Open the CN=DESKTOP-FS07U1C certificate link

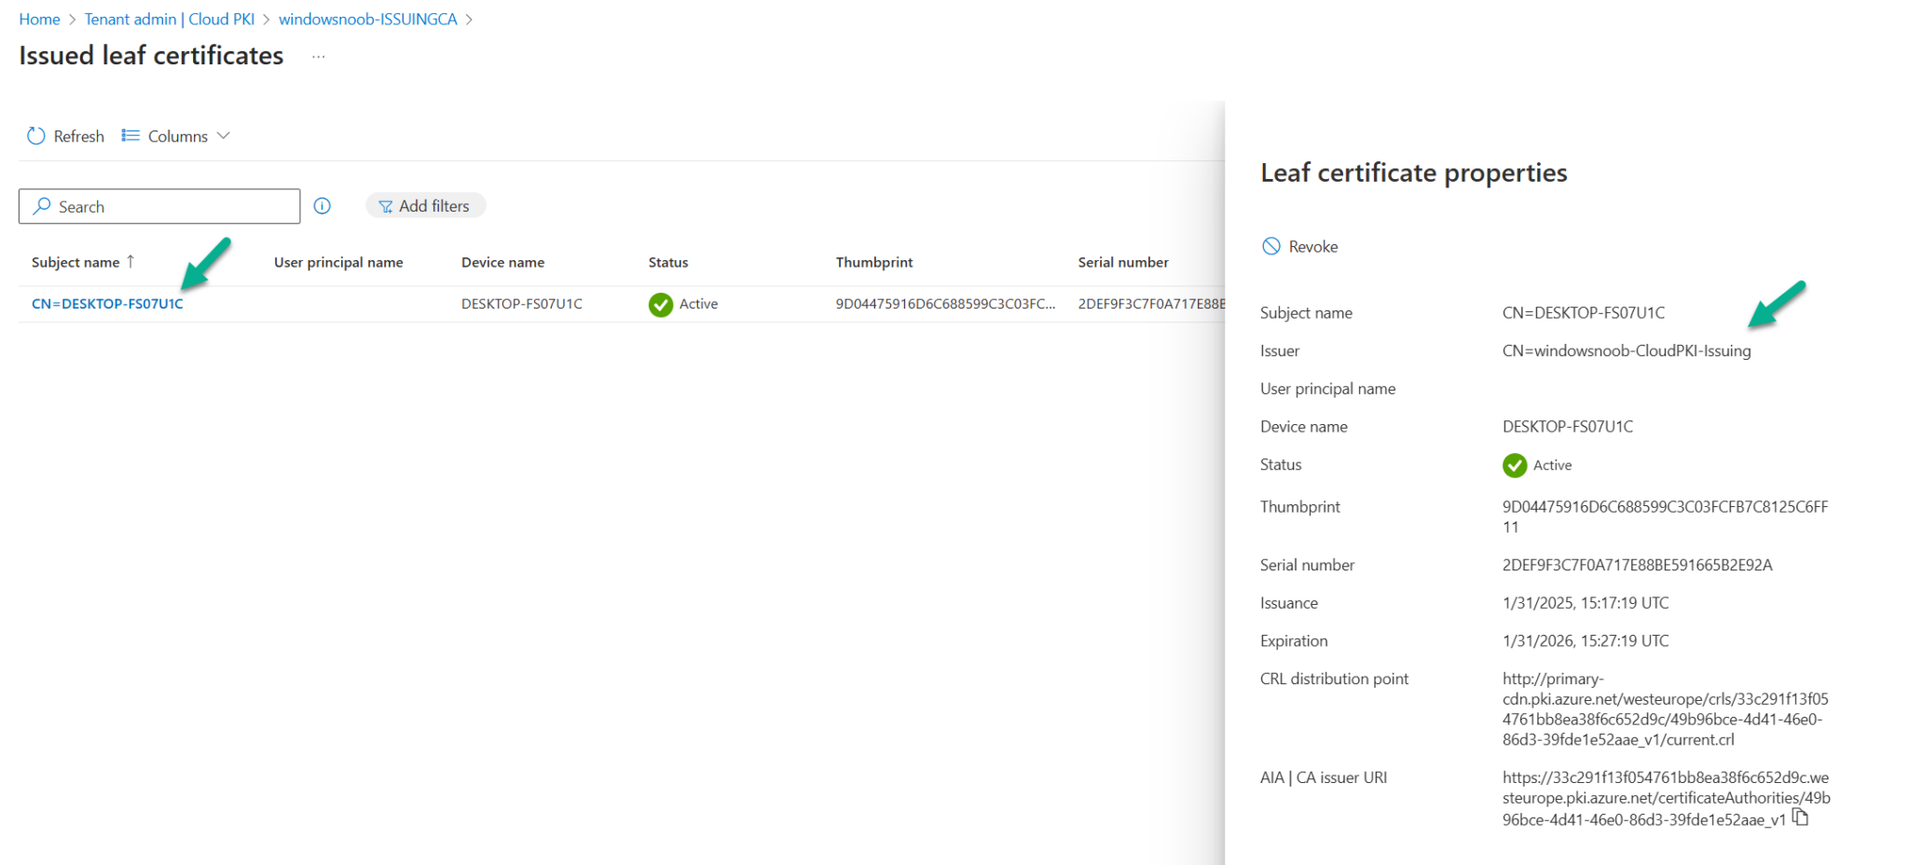tap(107, 303)
